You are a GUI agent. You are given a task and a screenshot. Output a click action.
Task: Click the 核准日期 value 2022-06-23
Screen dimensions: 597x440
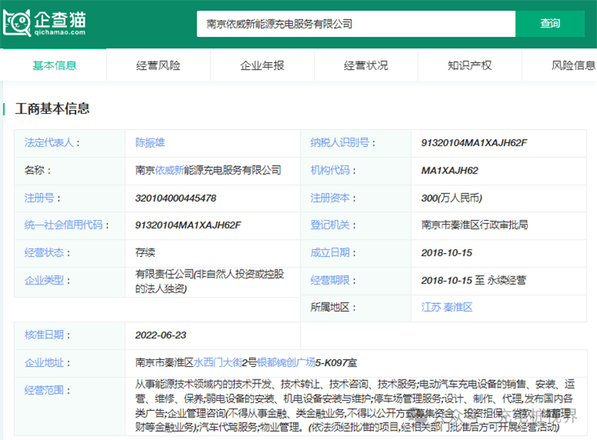pos(161,335)
